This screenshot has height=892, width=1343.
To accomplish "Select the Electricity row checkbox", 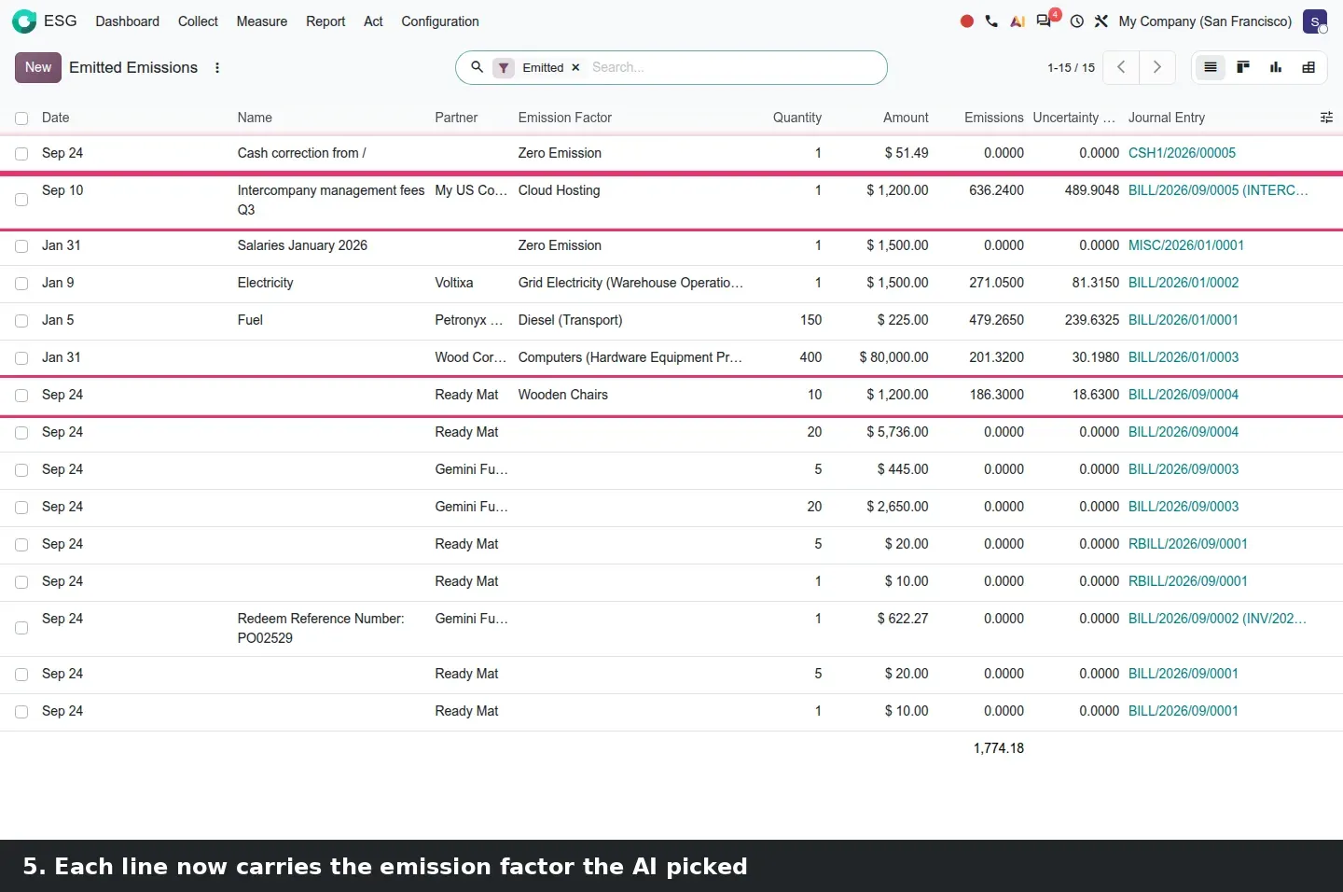I will (x=21, y=284).
